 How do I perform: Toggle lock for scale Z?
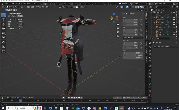pos(141,48)
